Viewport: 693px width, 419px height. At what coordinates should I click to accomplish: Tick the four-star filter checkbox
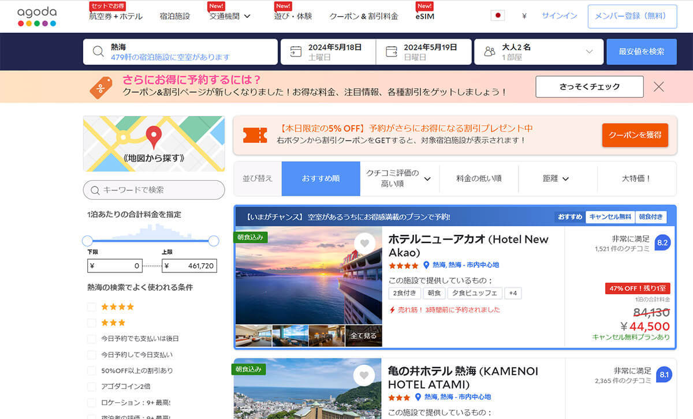91,307
